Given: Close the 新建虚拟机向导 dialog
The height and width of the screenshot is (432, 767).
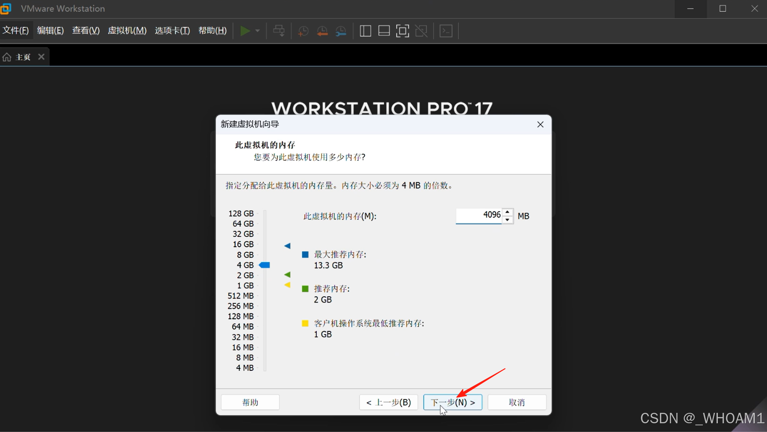Looking at the screenshot, I should (540, 124).
